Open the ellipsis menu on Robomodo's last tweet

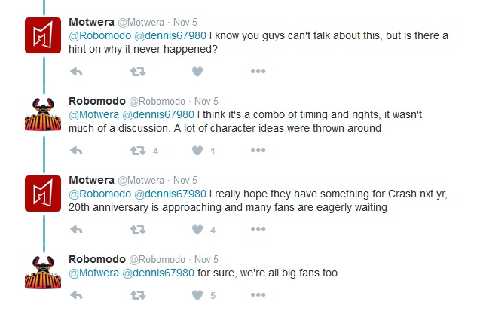(258, 294)
